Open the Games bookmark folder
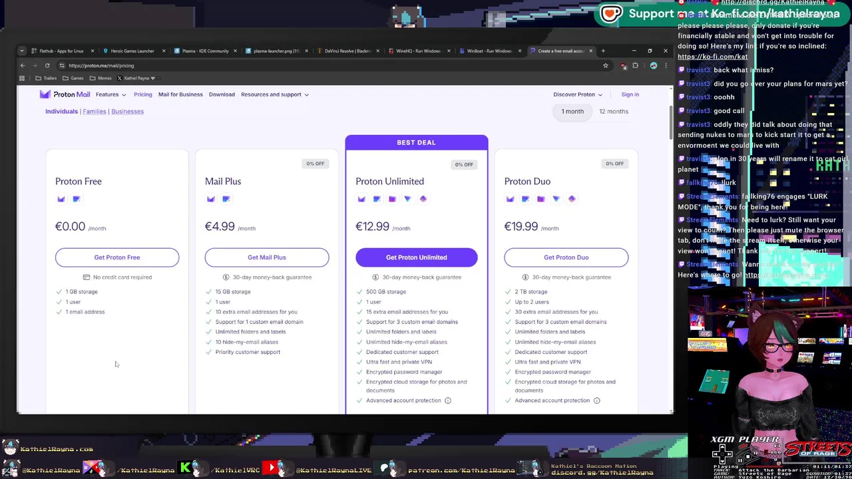This screenshot has width=852, height=479. click(73, 78)
